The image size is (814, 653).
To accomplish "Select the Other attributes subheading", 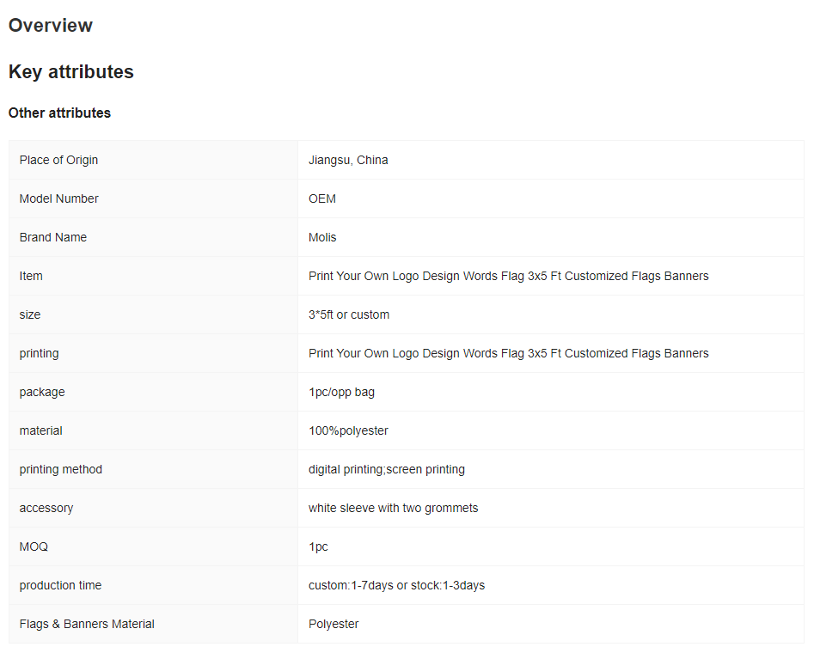I will [59, 113].
